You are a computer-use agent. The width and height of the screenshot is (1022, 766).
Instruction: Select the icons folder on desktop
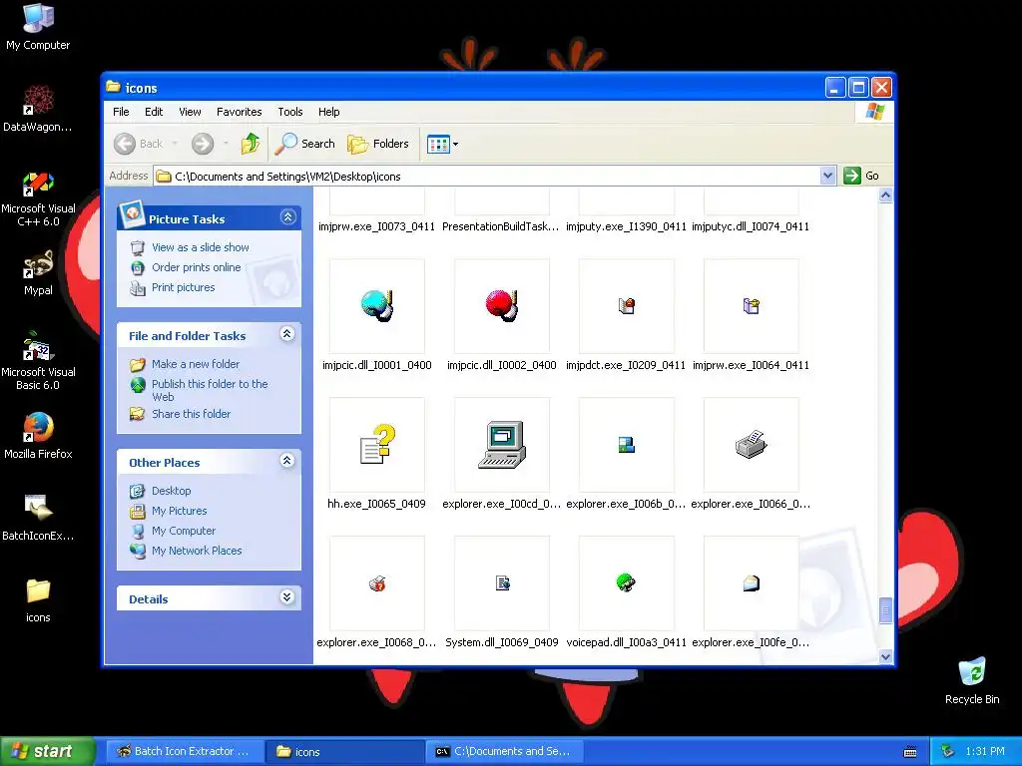click(x=38, y=600)
